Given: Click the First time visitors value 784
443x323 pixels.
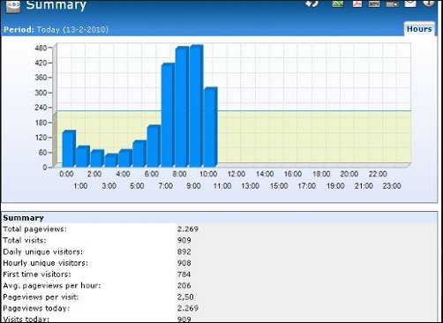Looking at the screenshot, I should pyautogui.click(x=184, y=274).
